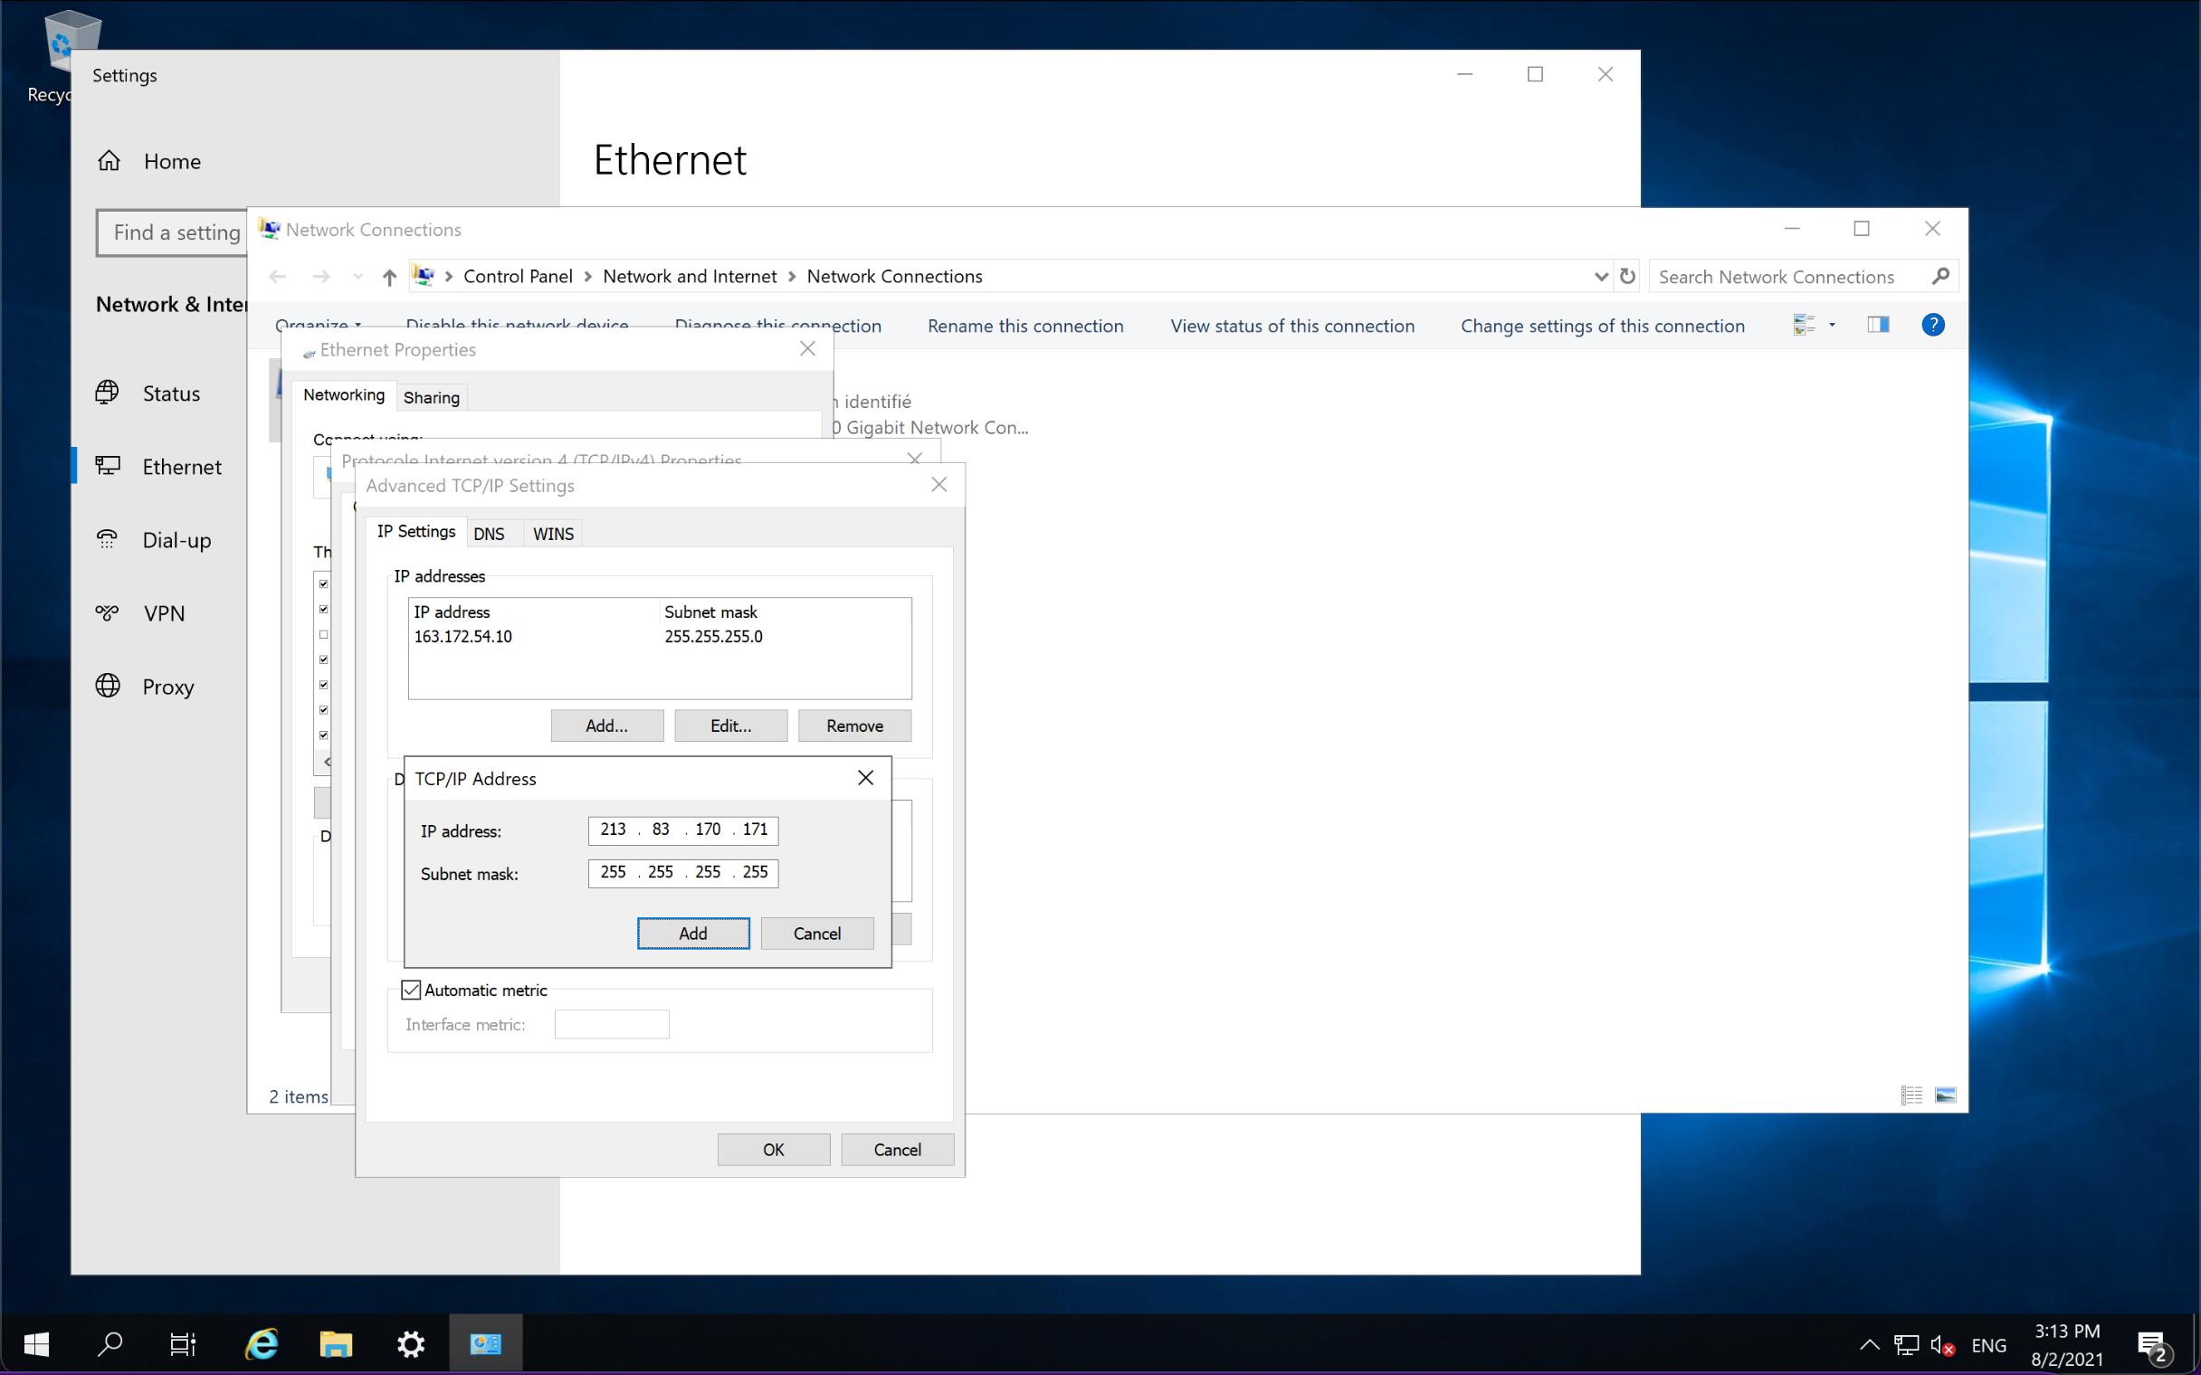Click the Home icon in Settings sidebar
Screen dimensions: 2201x1375
(x=110, y=161)
